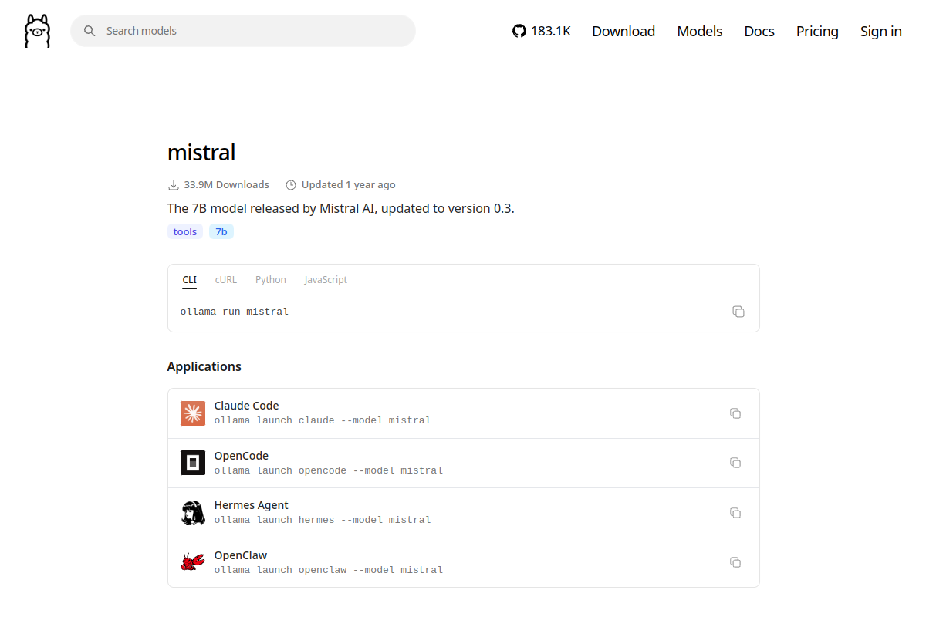This screenshot has width=926, height=617.
Task: Copy the Hermes Agent launch command
Action: pyautogui.click(x=735, y=513)
